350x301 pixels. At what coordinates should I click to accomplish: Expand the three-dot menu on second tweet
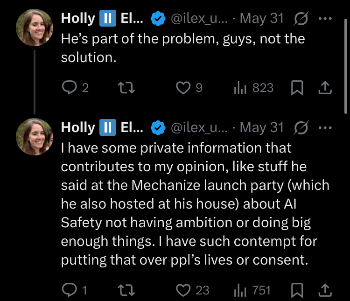point(325,128)
